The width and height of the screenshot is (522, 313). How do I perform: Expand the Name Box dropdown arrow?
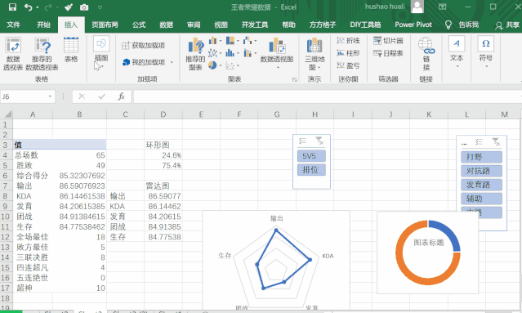(x=50, y=96)
